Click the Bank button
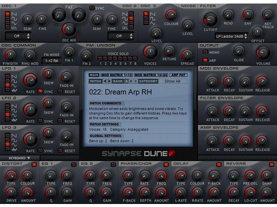The width and height of the screenshot is (277, 207). pos(118,81)
